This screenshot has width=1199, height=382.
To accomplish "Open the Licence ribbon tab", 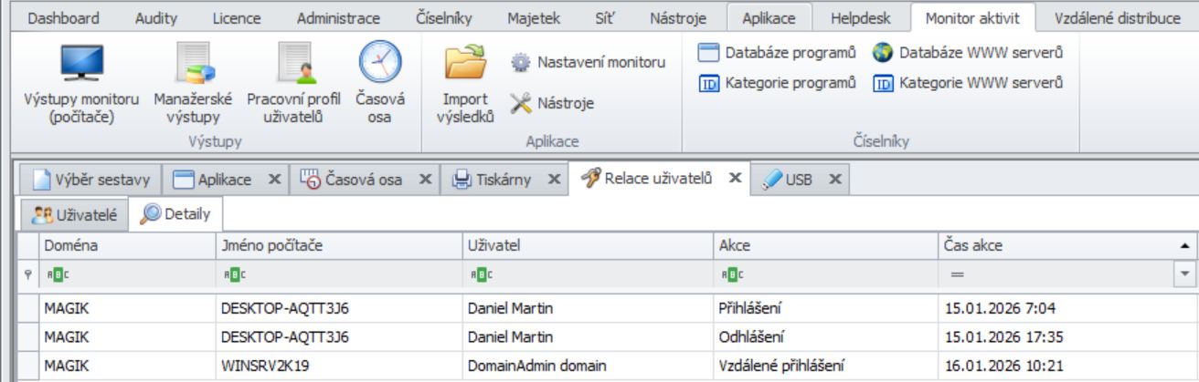I will click(x=236, y=17).
